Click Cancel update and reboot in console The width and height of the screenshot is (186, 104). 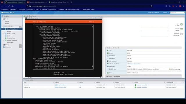coord(63,74)
